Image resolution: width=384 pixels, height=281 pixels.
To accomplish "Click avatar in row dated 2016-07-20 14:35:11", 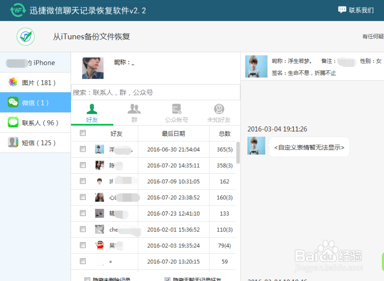I will (x=99, y=165).
